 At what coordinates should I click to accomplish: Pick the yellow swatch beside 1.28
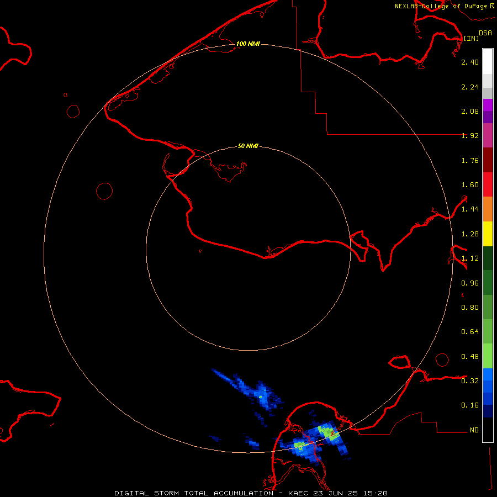tap(488, 234)
